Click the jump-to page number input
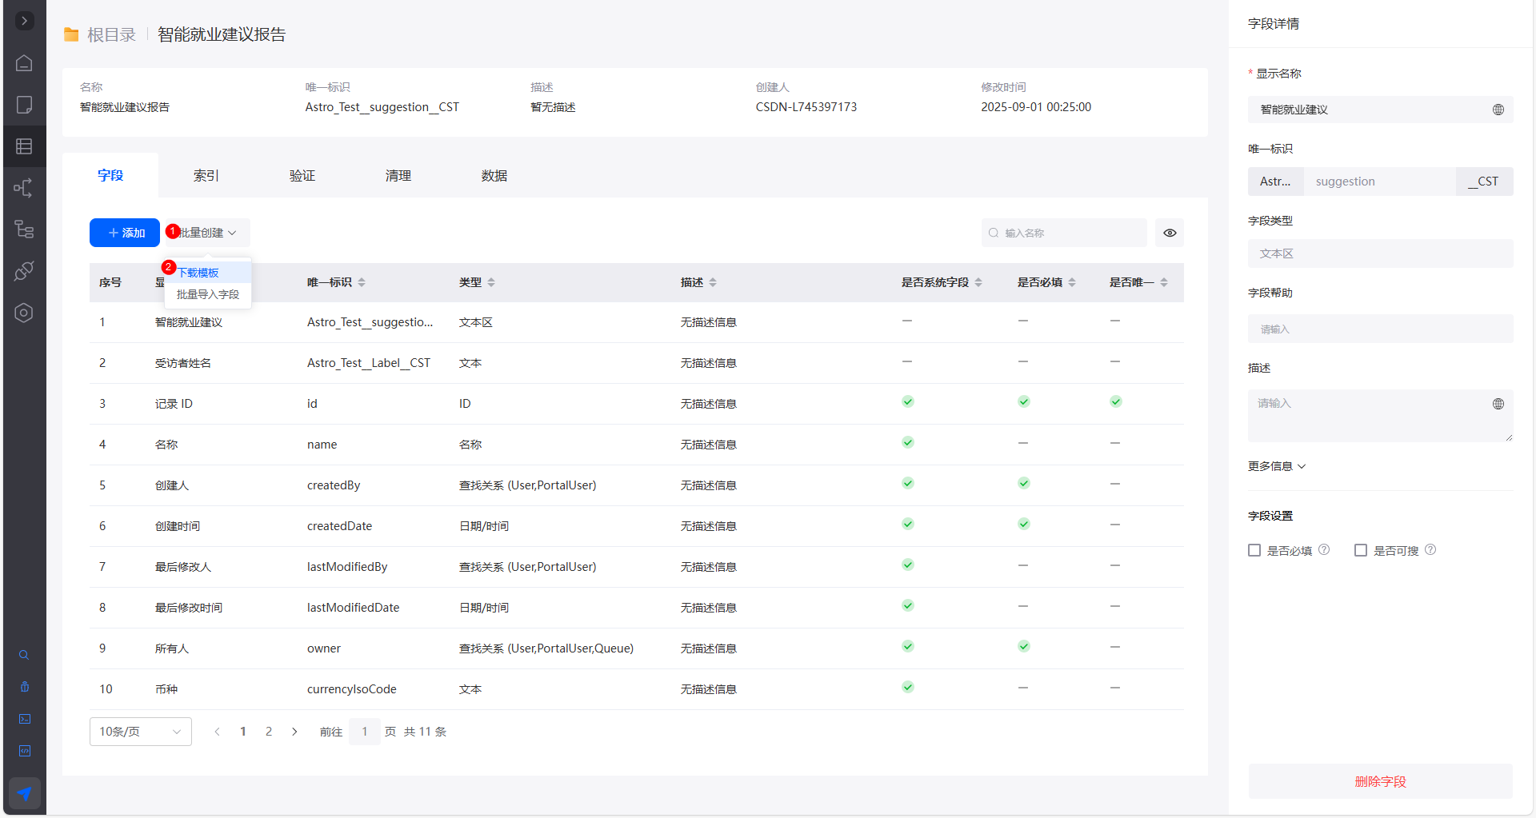Image resolution: width=1536 pixels, height=818 pixels. click(365, 732)
